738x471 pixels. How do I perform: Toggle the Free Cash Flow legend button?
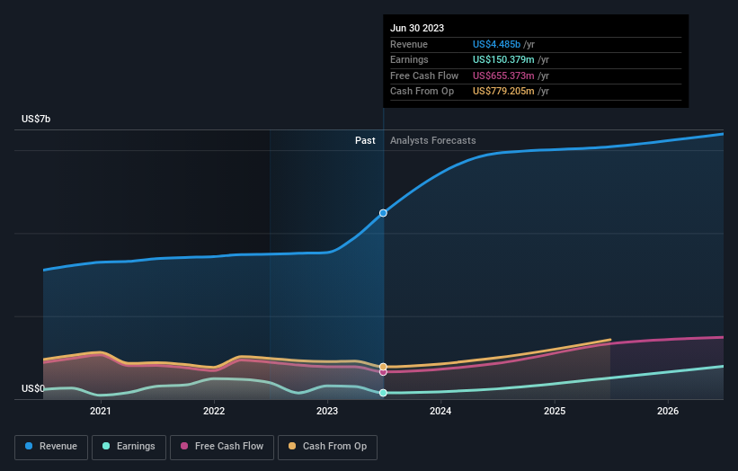[x=222, y=447]
